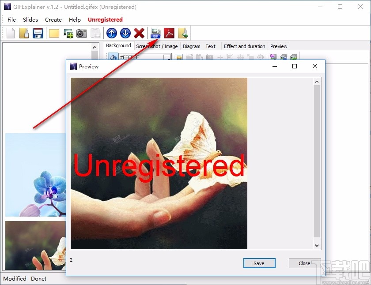Click the Preview scrollbar up arrow
The width and height of the screenshot is (371, 285).
click(x=317, y=82)
